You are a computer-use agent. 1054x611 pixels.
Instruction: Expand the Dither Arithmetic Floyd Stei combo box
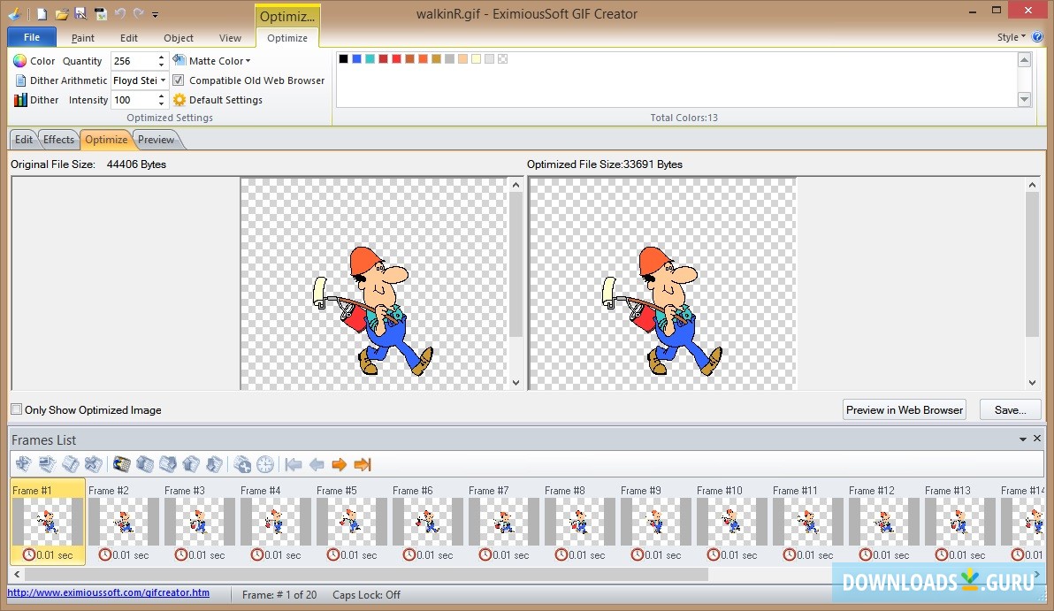[163, 80]
